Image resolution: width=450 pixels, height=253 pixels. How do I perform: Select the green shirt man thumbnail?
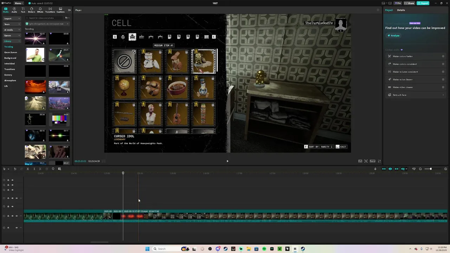(35, 55)
